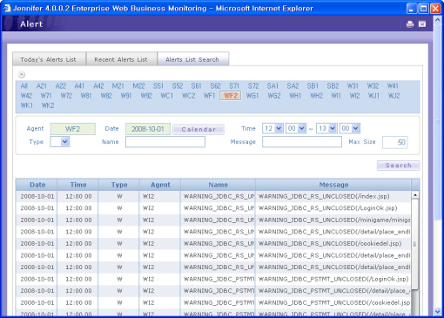This screenshot has width=444, height=318.
Task: Open the start hour dropdown showing 12
Action: coord(272,128)
